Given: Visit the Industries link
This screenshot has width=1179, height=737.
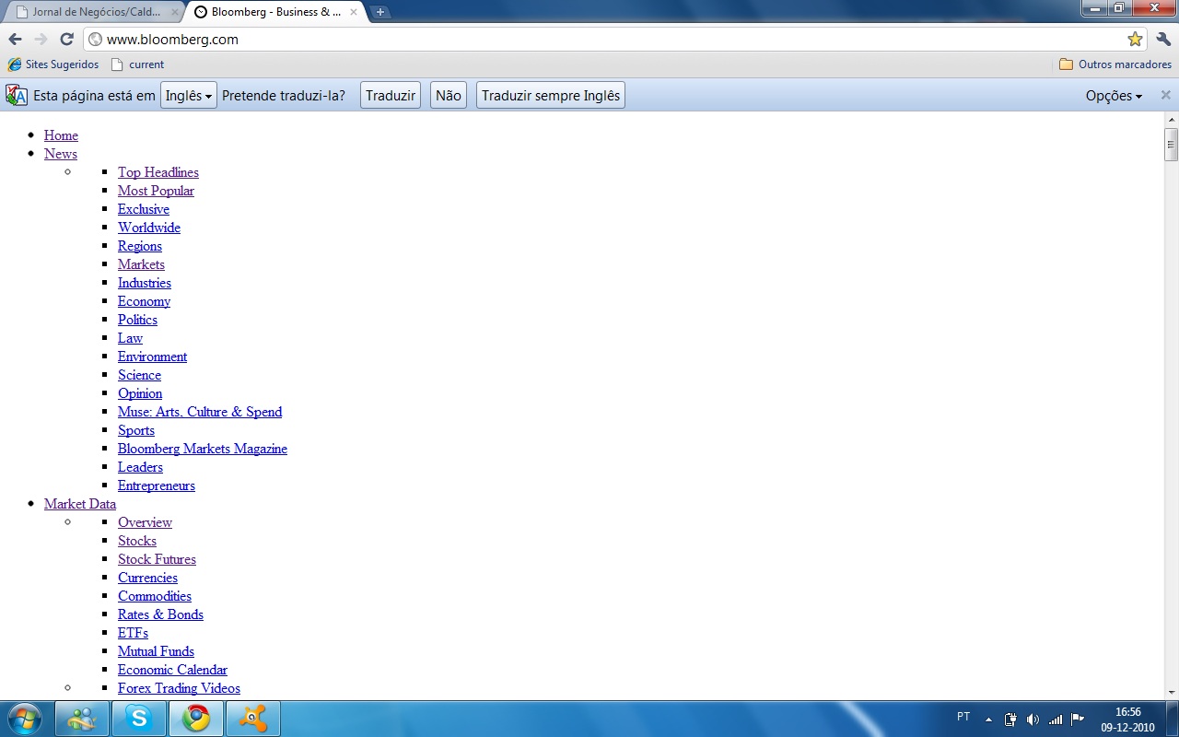Looking at the screenshot, I should click(145, 283).
